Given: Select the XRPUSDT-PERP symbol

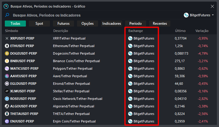Looking at the screenshot, I should 22,38.
